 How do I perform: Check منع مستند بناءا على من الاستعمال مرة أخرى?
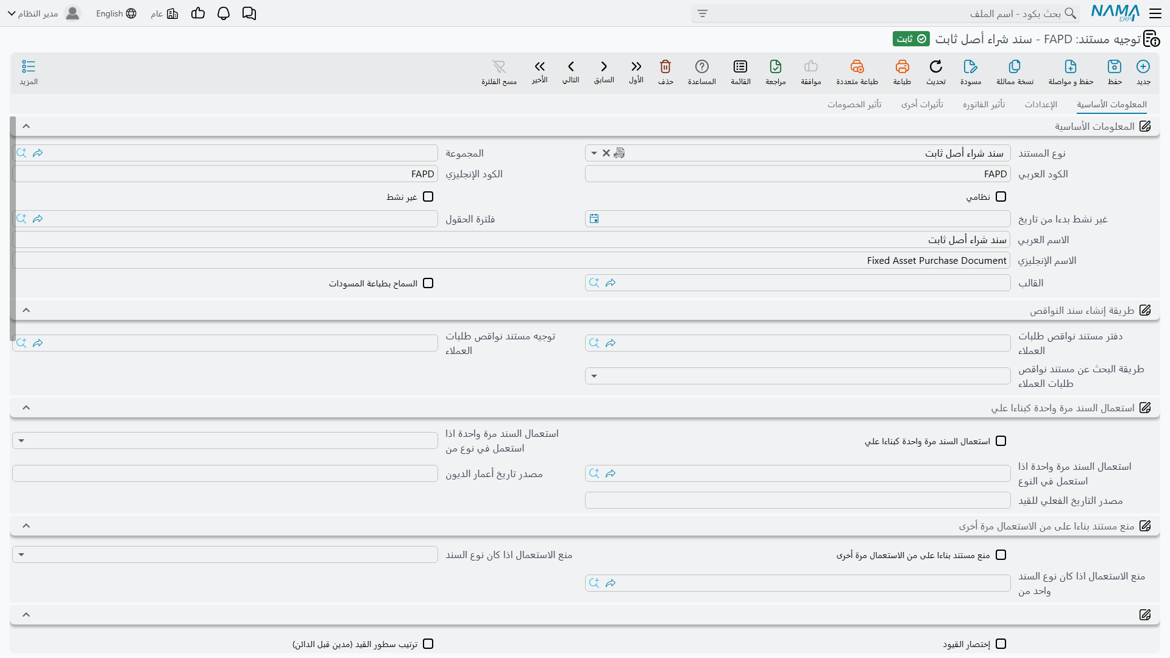point(1001,555)
